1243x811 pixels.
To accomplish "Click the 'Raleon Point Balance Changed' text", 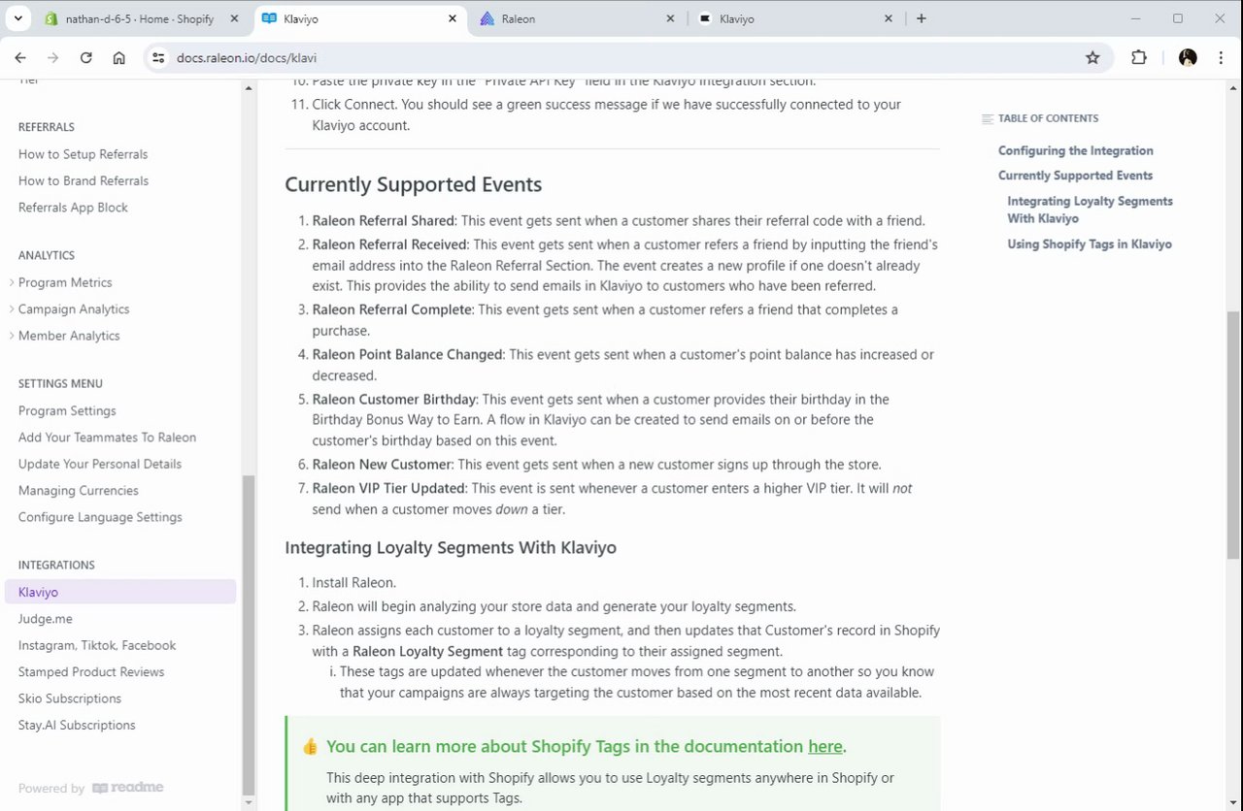I will click(x=407, y=355).
